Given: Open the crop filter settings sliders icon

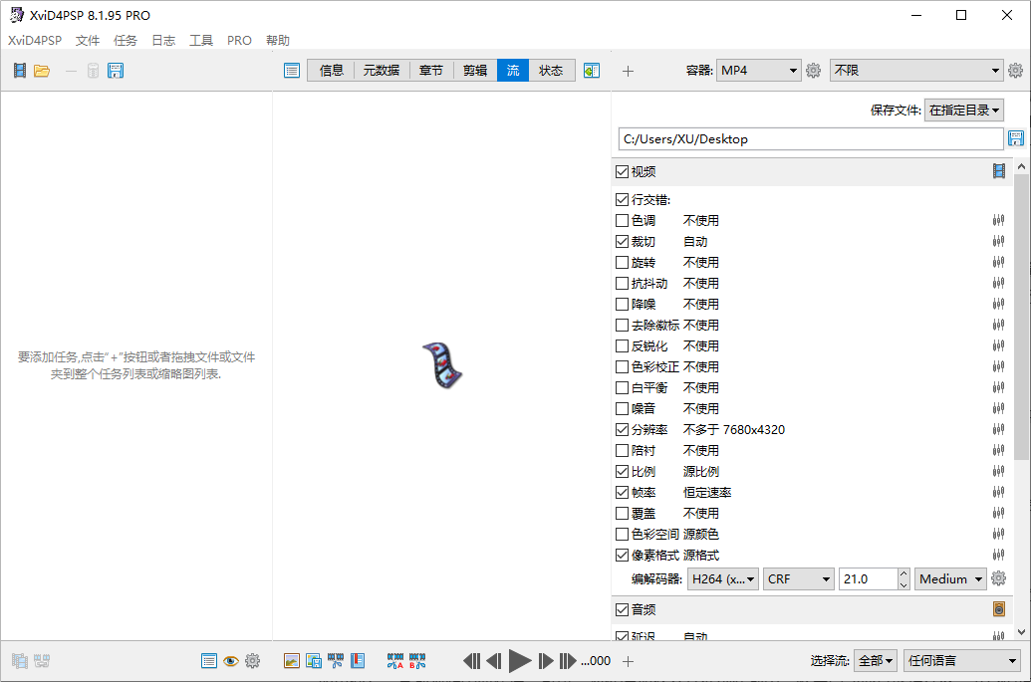Looking at the screenshot, I should click(x=998, y=241).
